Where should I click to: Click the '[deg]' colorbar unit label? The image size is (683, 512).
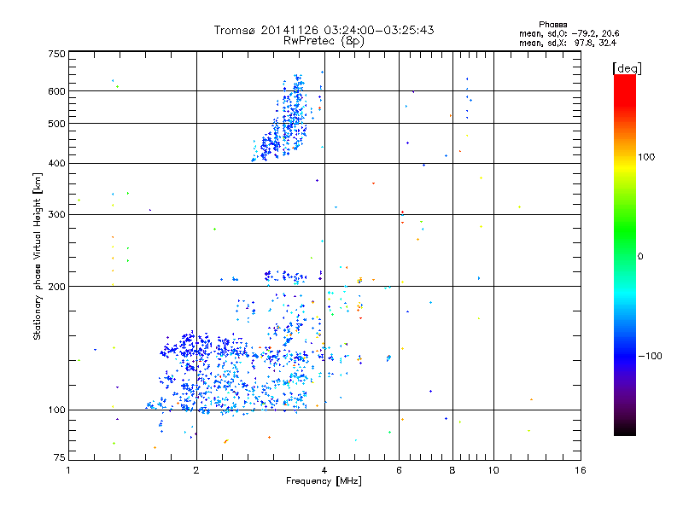[627, 68]
